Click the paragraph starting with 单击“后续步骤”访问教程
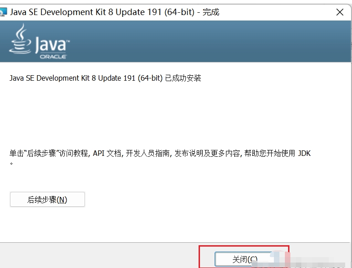This screenshot has width=352, height=268. (x=160, y=158)
